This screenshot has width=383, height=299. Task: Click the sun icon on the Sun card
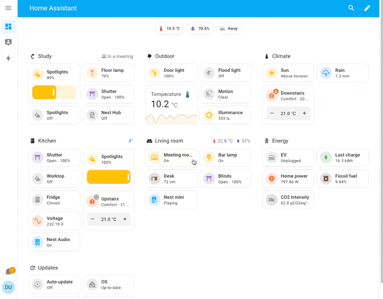pos(271,73)
